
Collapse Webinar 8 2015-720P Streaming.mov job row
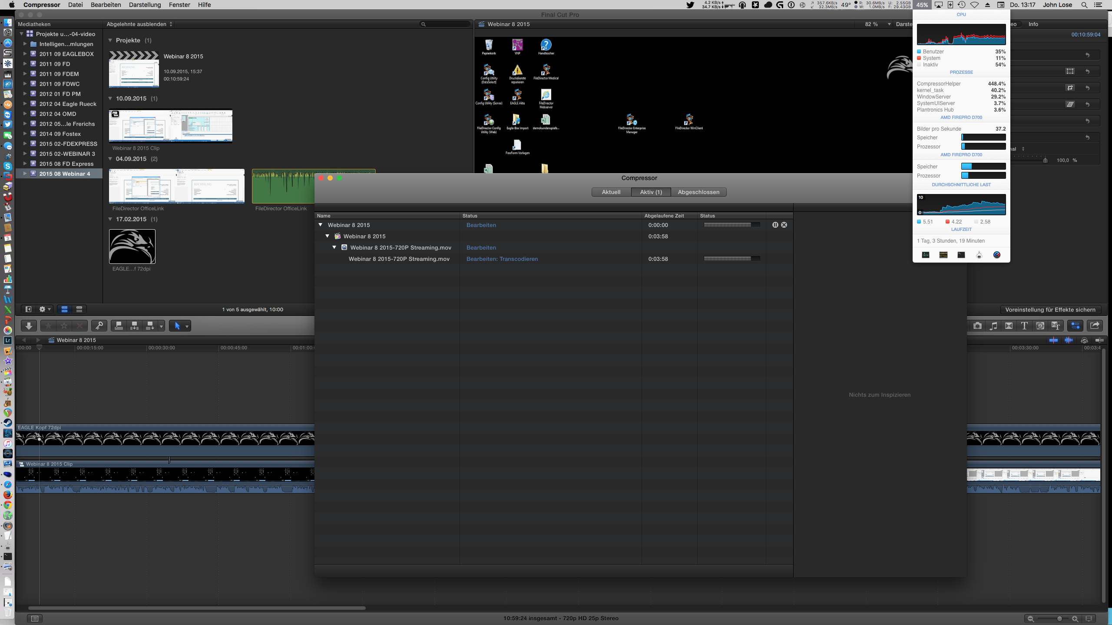334,247
